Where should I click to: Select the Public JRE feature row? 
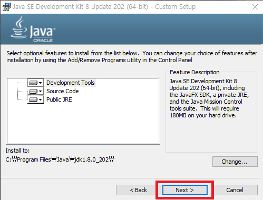59,99
